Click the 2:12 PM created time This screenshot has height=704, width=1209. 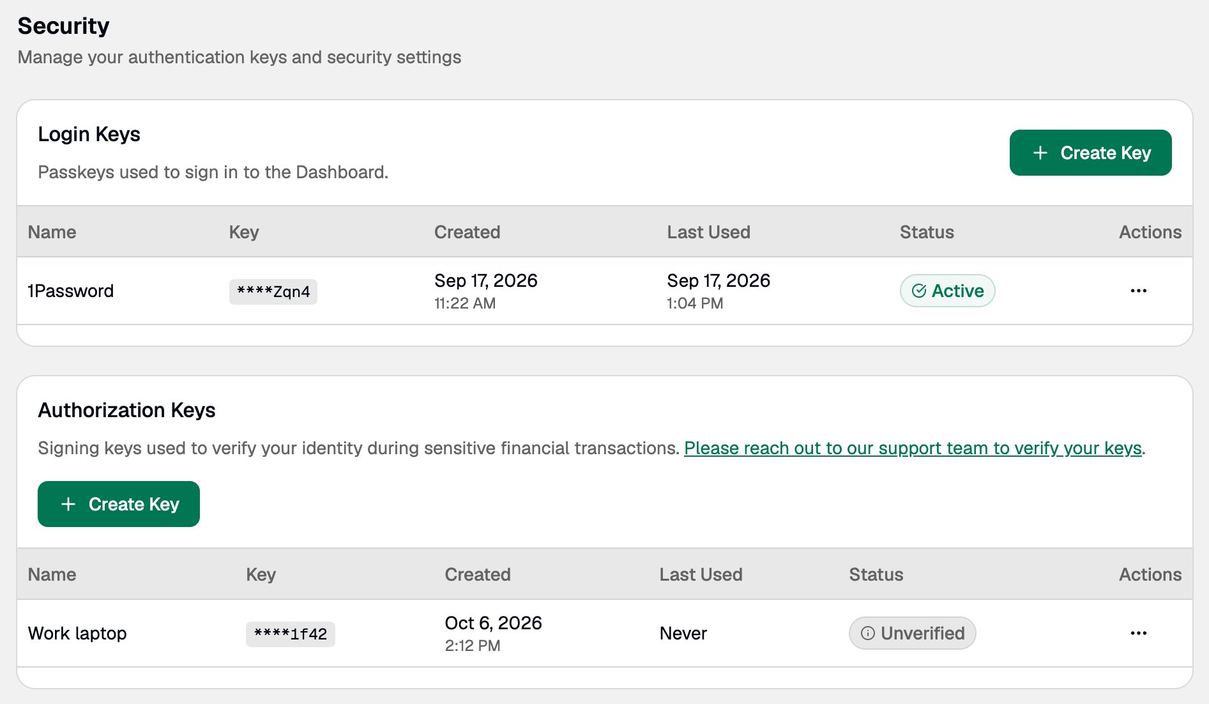click(473, 646)
